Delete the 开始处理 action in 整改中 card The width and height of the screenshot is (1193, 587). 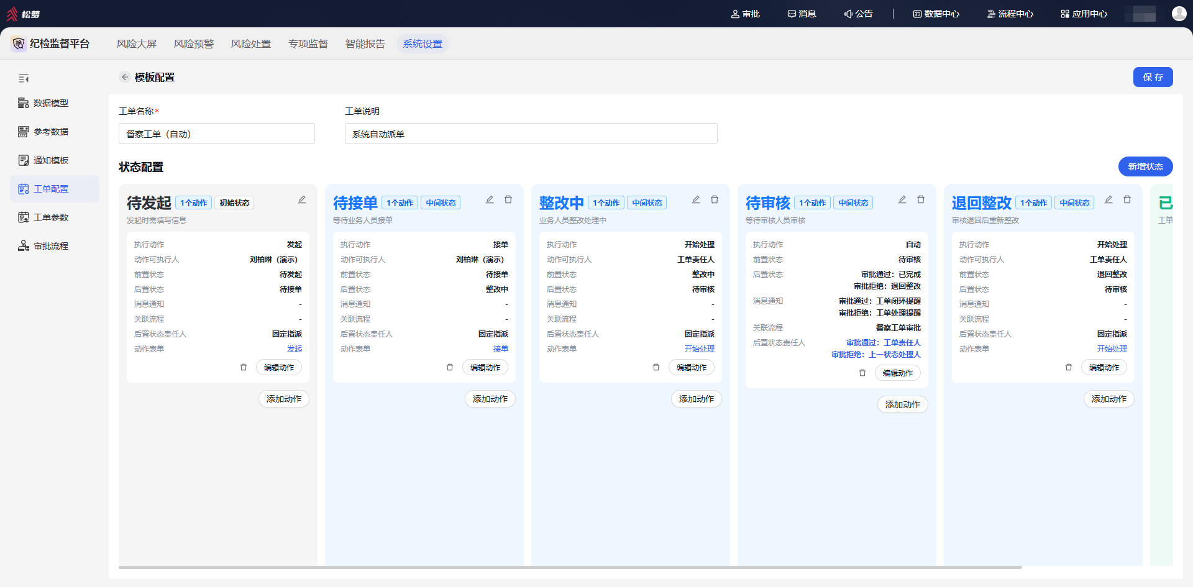[656, 367]
